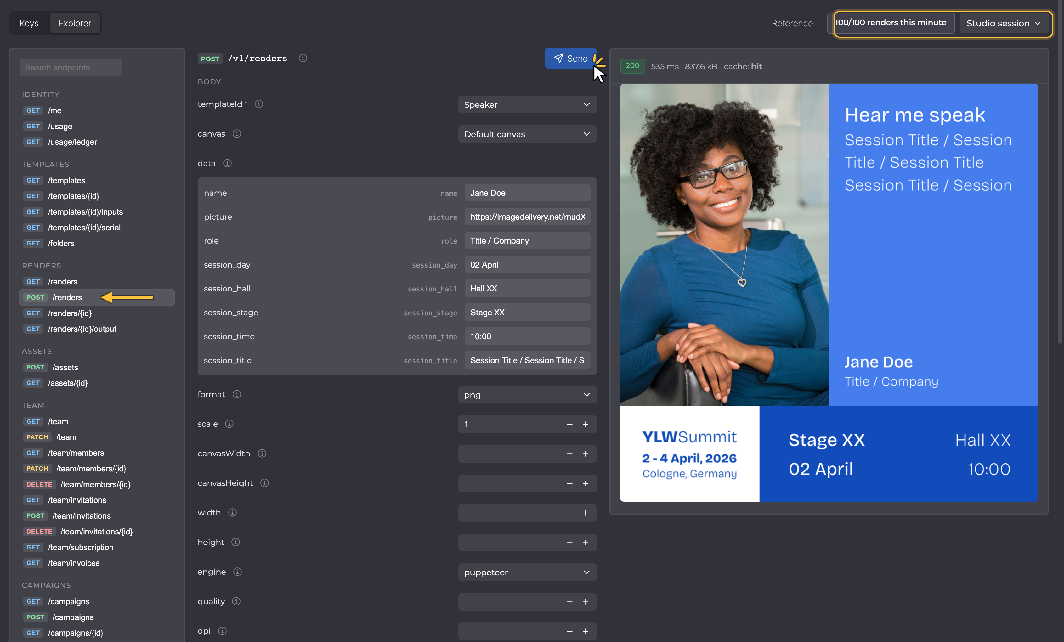Click the session_hall field with Hall XX
The height and width of the screenshot is (642, 1064).
click(x=527, y=288)
